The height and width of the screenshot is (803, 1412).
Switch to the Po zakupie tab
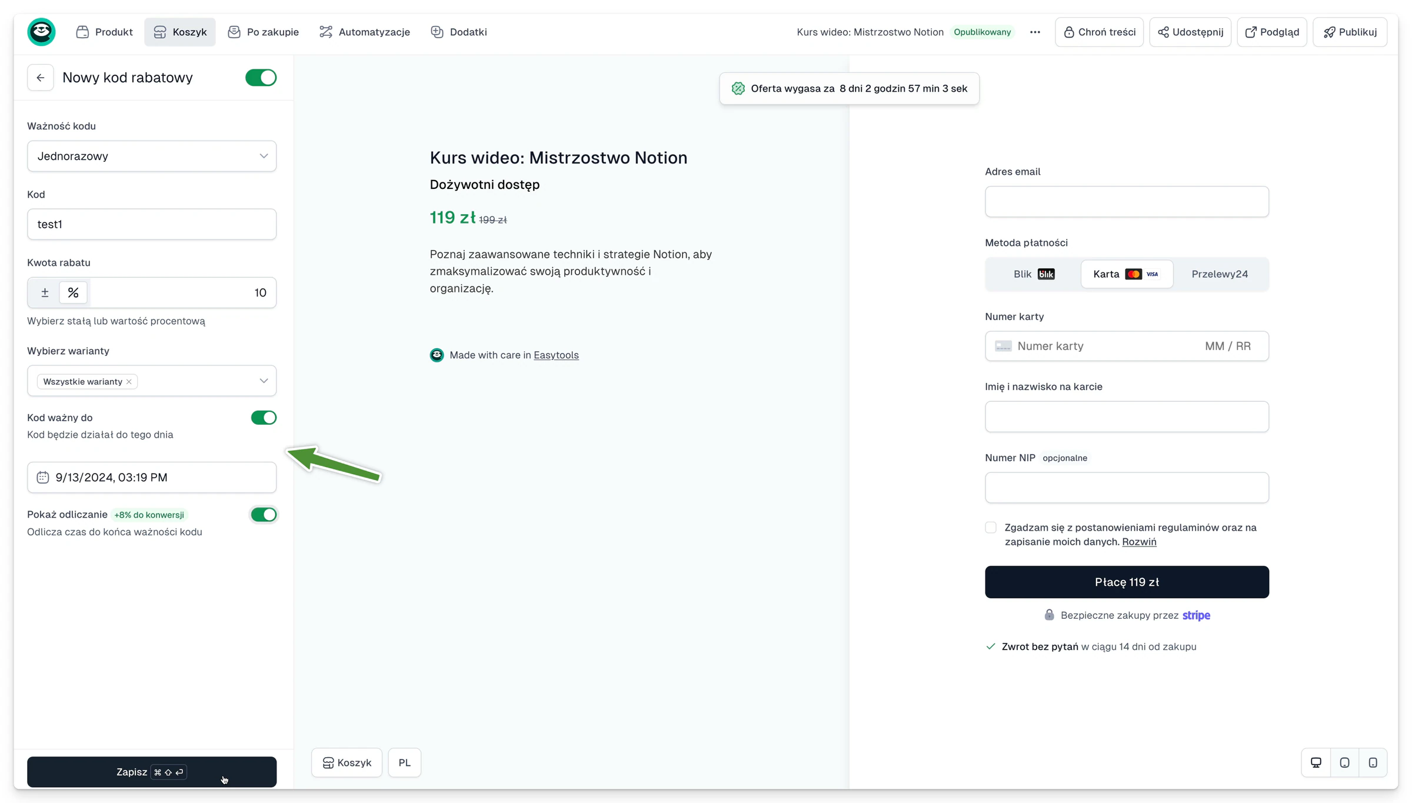tap(263, 32)
